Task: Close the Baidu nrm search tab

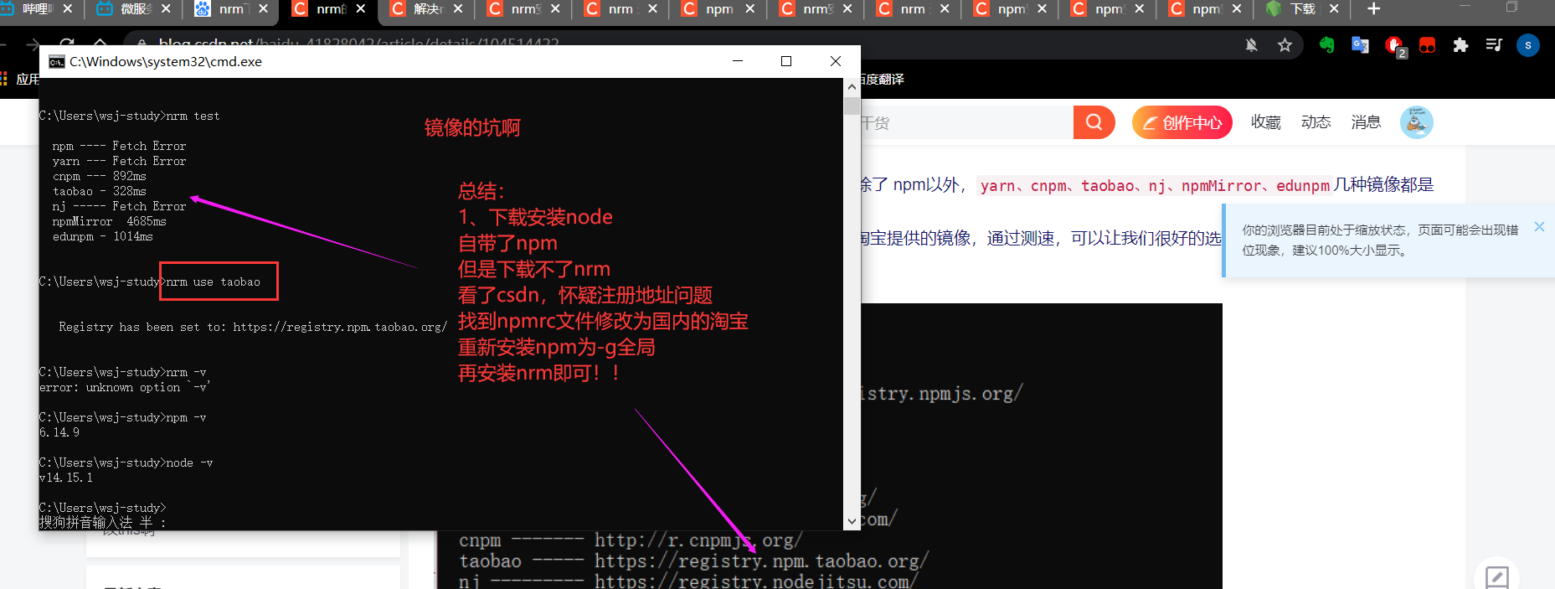Action: (x=263, y=9)
